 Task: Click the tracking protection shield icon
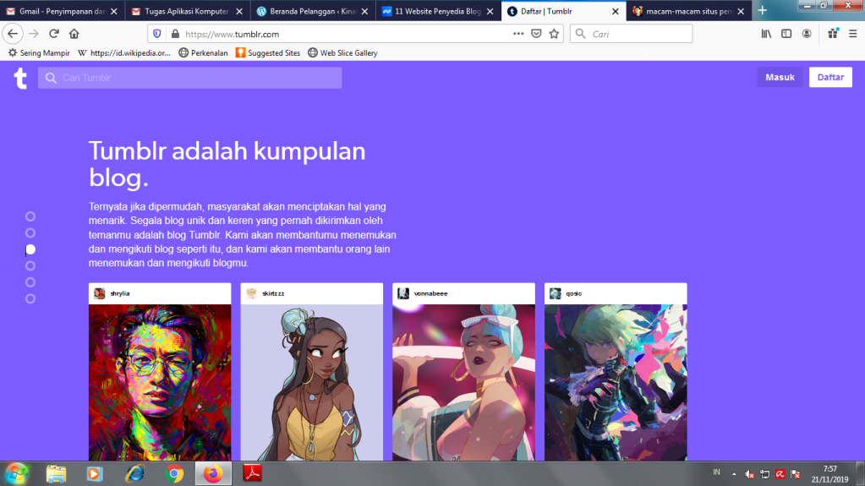pyautogui.click(x=156, y=34)
